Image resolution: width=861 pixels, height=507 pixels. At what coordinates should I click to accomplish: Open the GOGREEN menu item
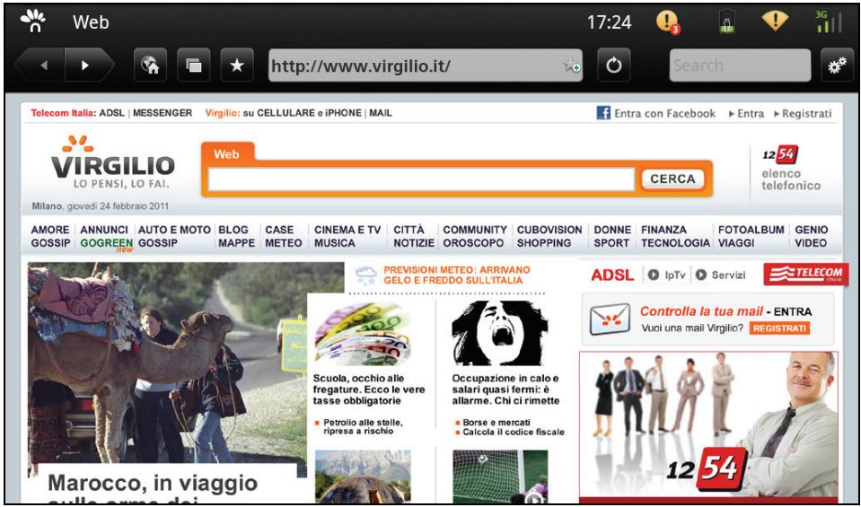pos(107,243)
